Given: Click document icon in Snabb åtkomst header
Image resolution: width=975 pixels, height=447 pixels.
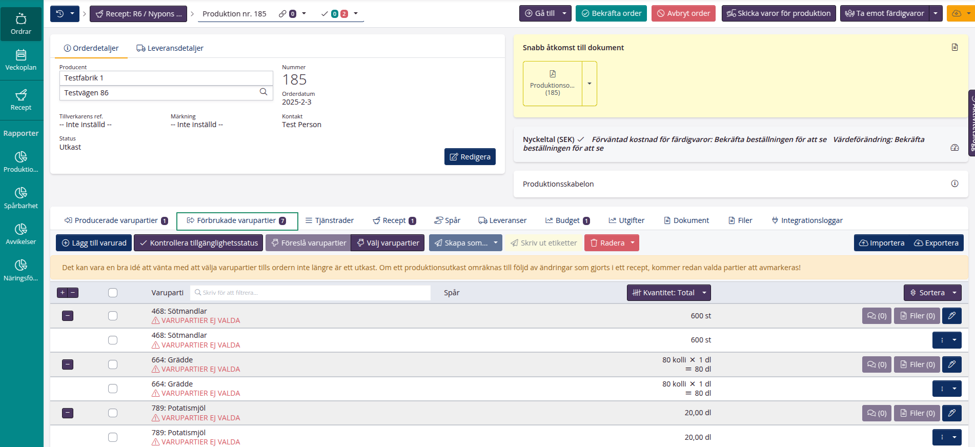Looking at the screenshot, I should pyautogui.click(x=954, y=47).
